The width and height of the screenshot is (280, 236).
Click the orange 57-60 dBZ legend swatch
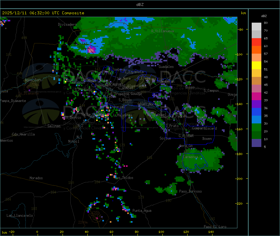click(256, 50)
